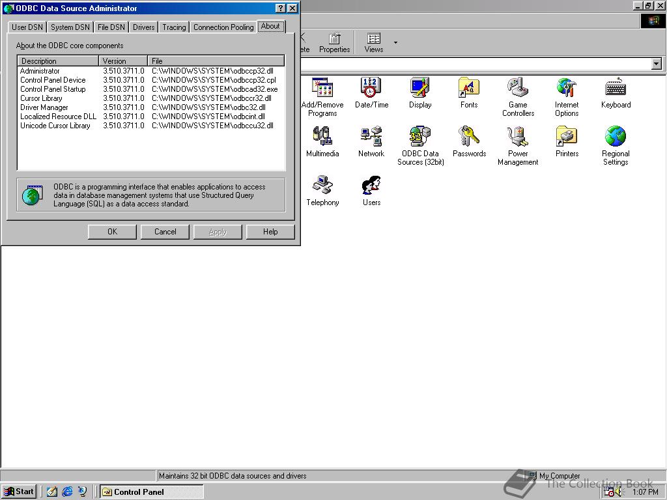667x500 pixels.
Task: Sort by the File column header
Action: click(x=216, y=61)
